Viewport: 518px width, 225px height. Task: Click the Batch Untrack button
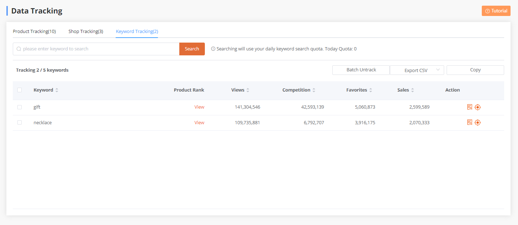(361, 70)
